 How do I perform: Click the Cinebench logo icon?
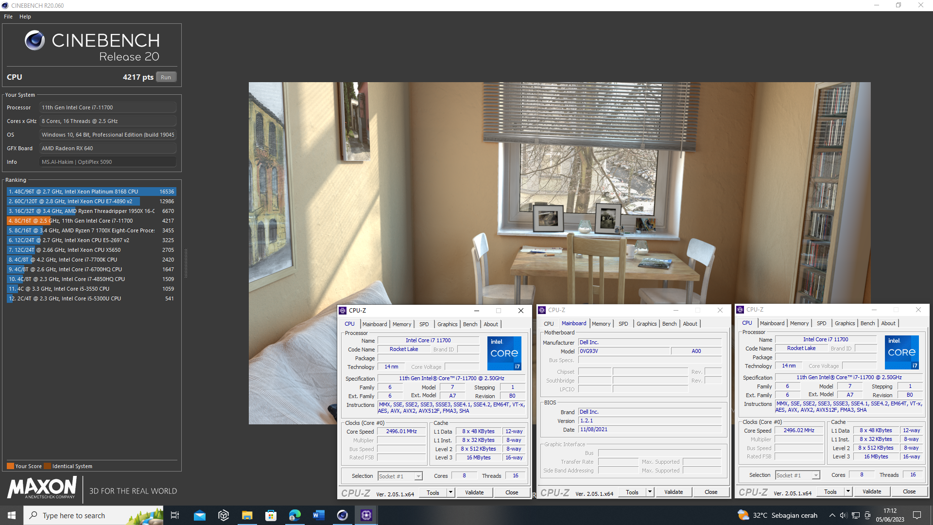[x=35, y=40]
